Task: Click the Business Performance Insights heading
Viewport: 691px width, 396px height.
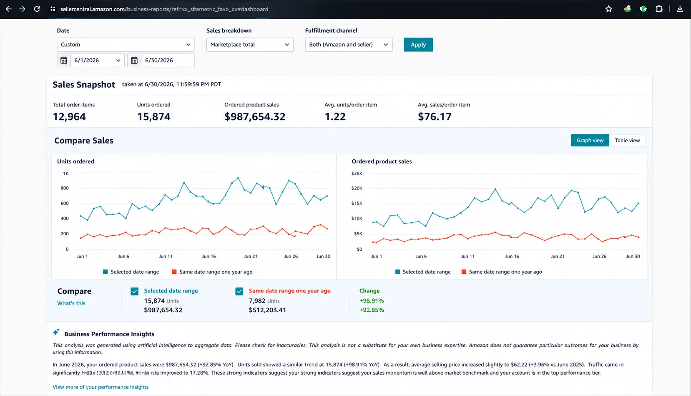Action: coord(109,334)
